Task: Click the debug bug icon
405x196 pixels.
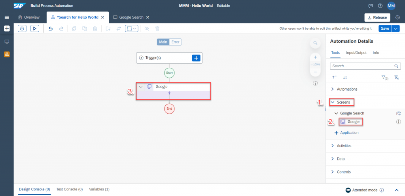Action: [x=22, y=29]
